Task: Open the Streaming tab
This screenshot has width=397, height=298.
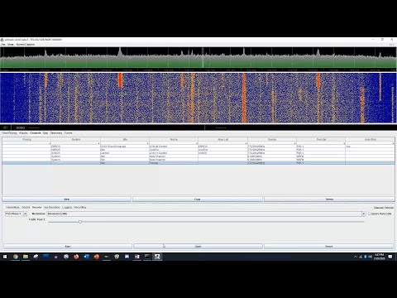Action: (56, 133)
